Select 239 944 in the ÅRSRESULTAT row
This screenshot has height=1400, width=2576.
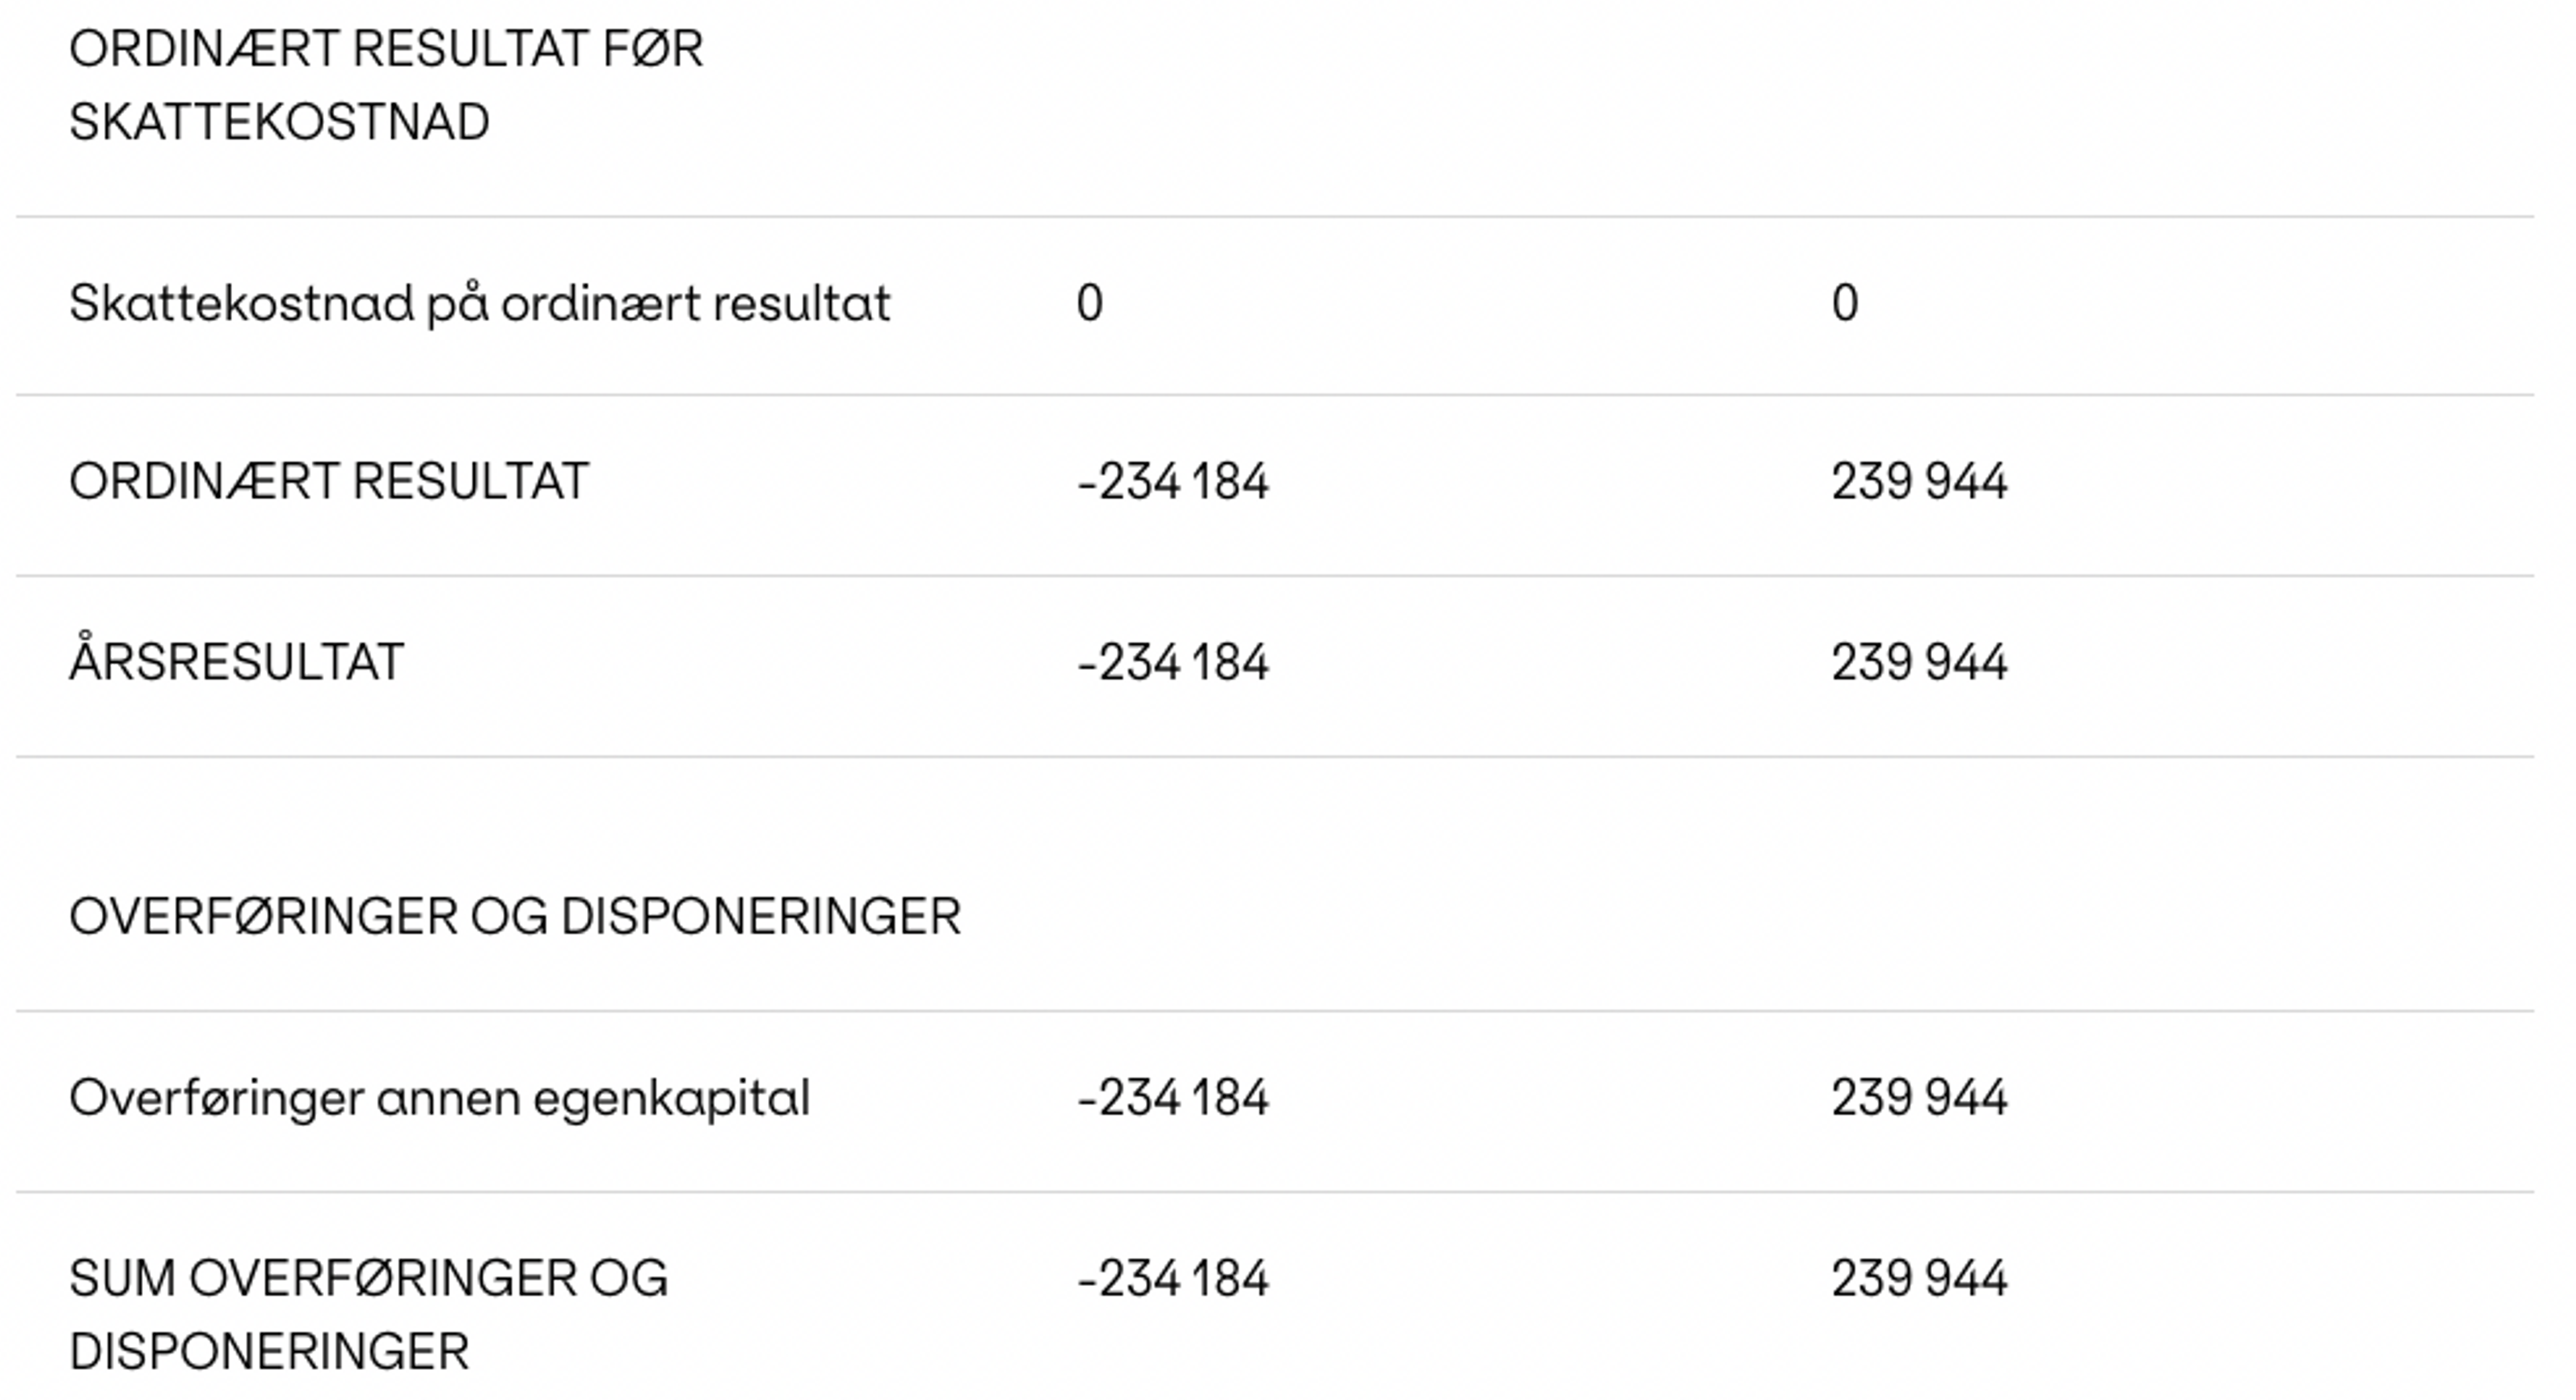1919,662
